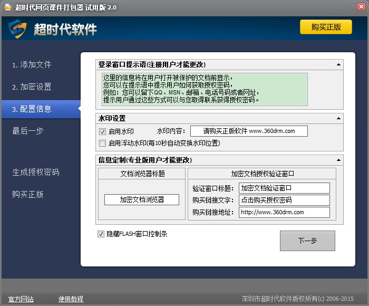Viewport: 369px width, 306px height.
Task: Open step 2. 加密设置
Action: 32,87
